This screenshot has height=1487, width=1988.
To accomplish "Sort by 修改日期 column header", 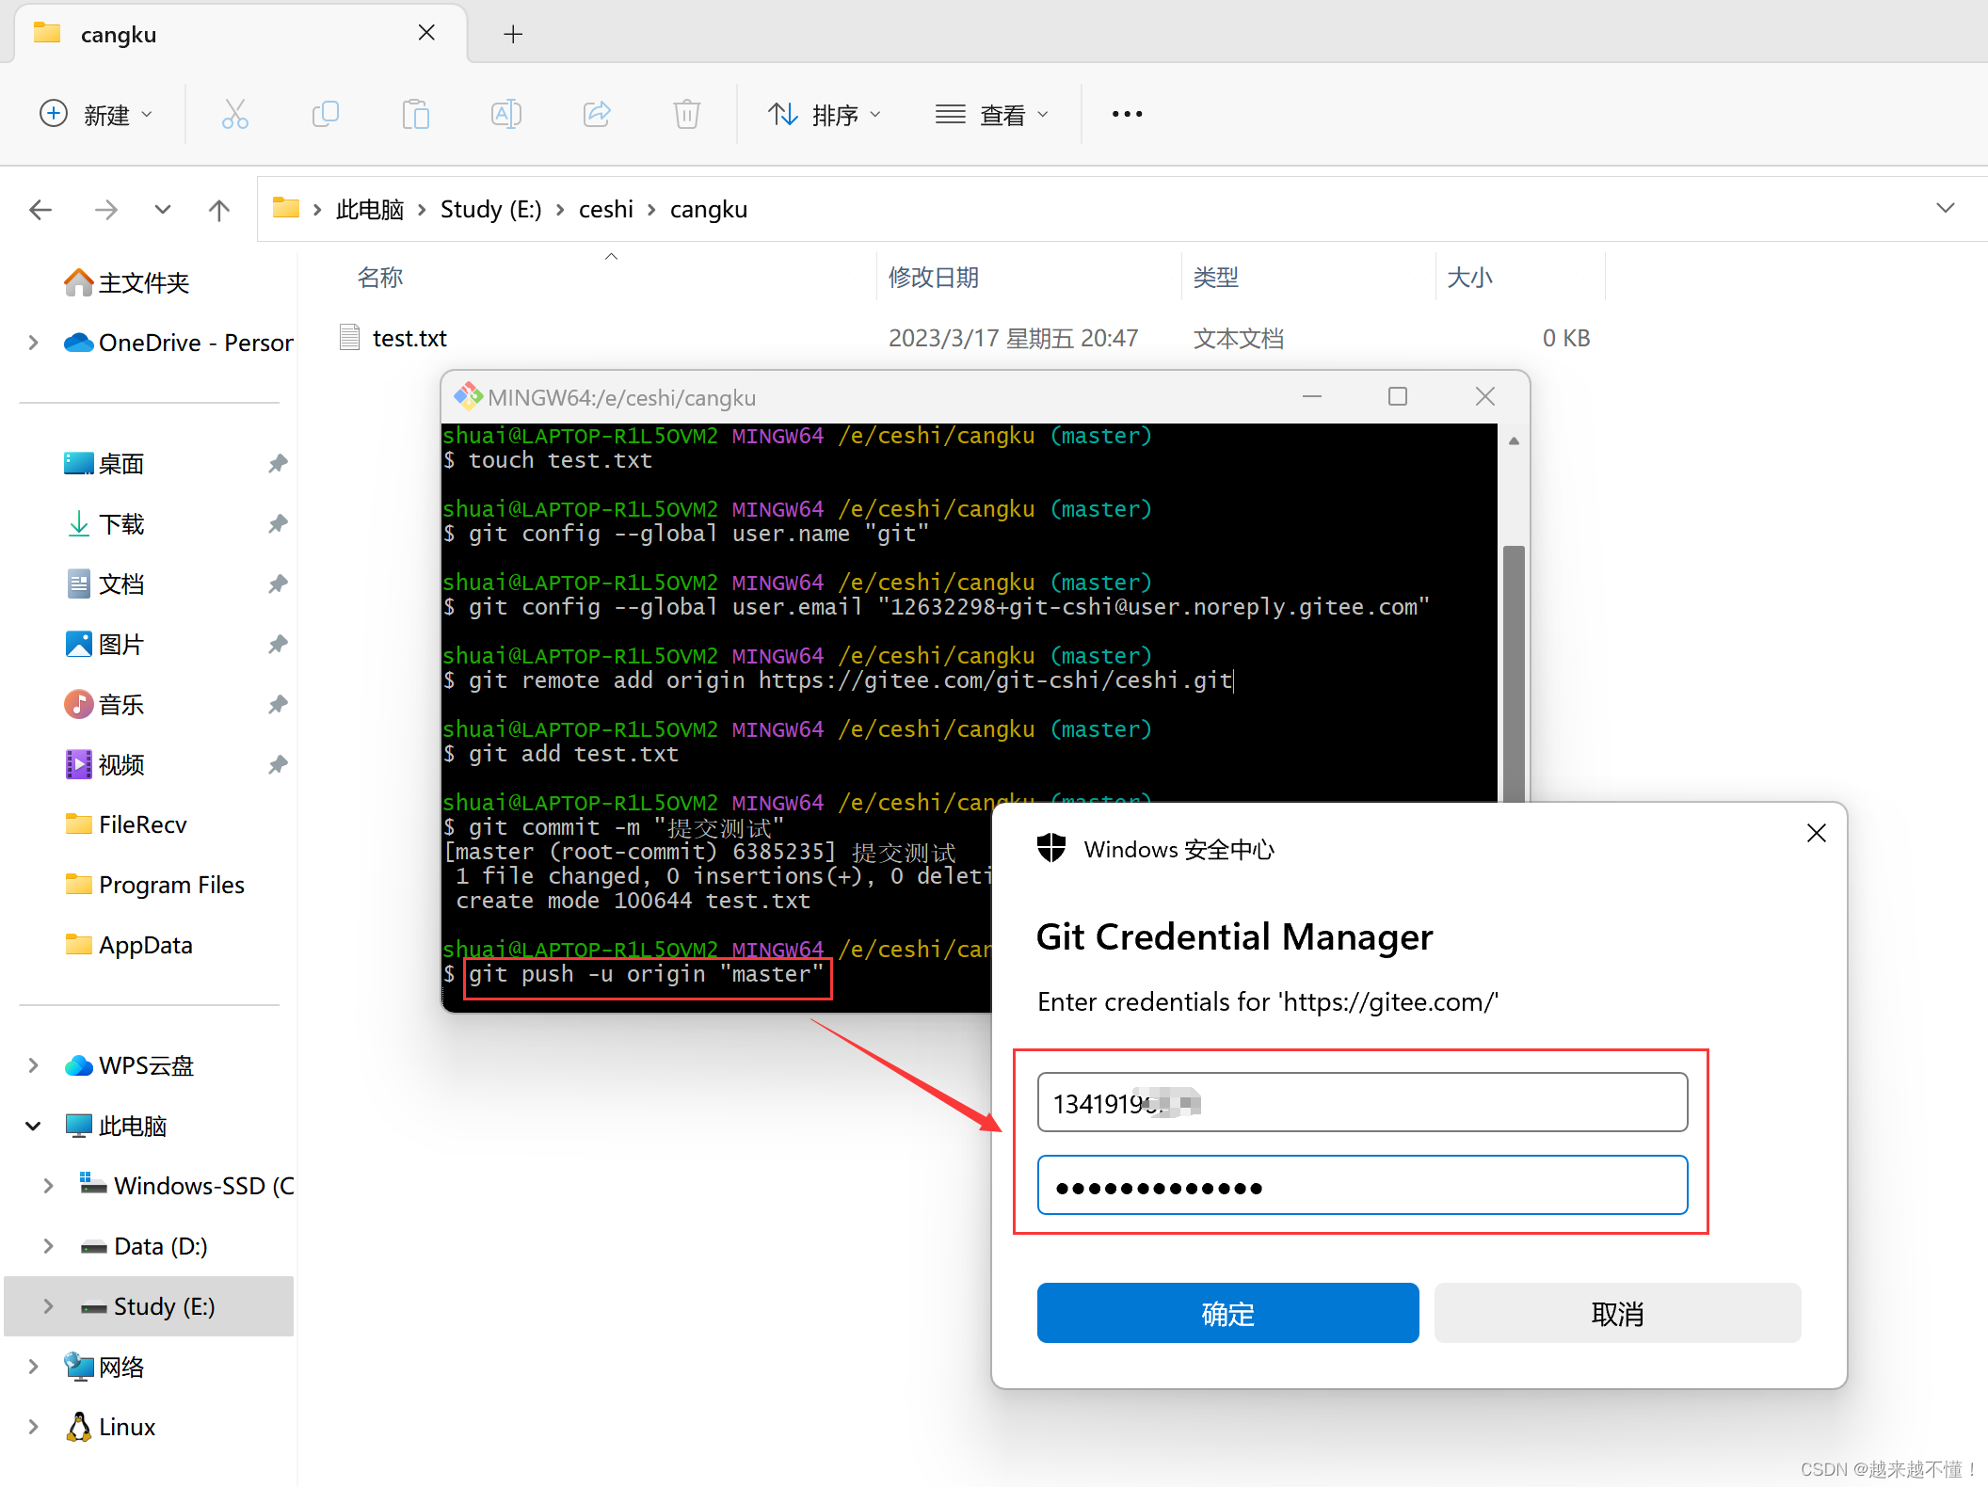I will pyautogui.click(x=934, y=278).
